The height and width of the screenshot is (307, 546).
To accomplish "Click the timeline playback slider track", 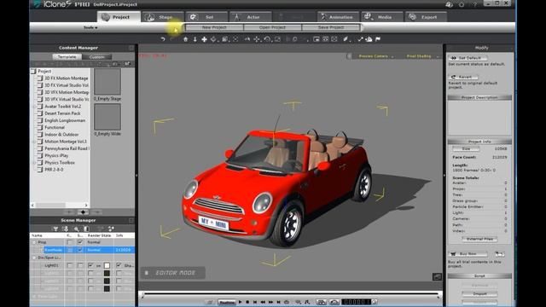I will pyautogui.click(x=291, y=294).
